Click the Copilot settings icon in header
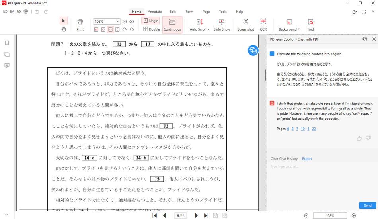378x219 pixels. pos(365,39)
